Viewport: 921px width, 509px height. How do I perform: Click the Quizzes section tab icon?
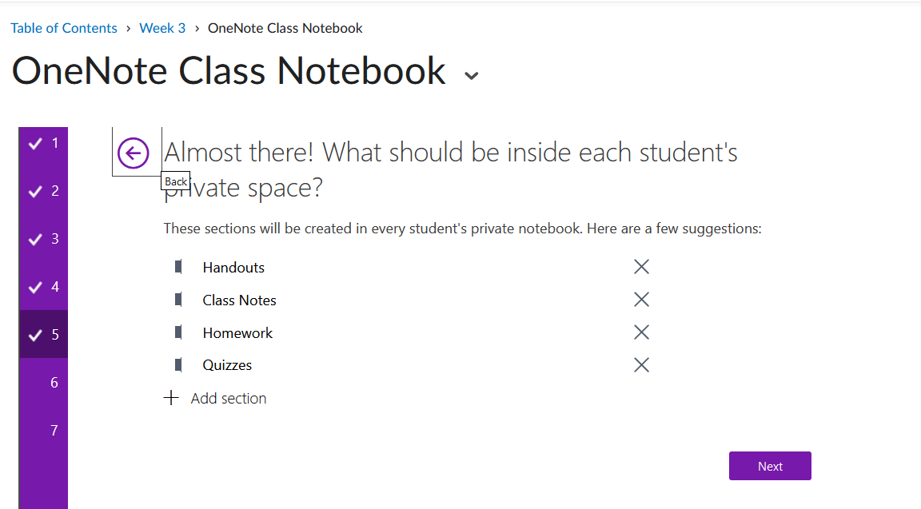[x=178, y=365]
